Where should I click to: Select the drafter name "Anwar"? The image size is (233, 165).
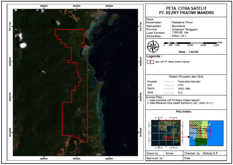click(170, 153)
